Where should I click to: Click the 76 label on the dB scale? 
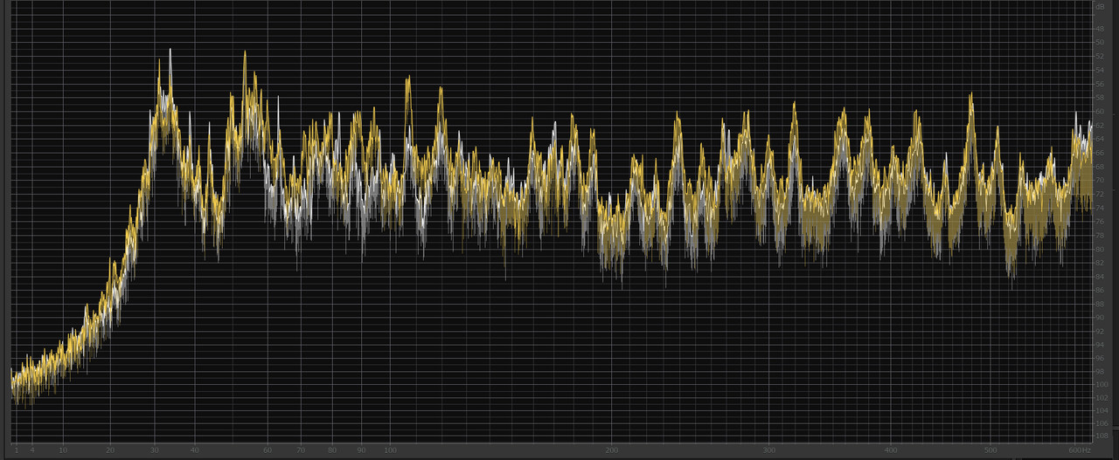[x=1099, y=222]
